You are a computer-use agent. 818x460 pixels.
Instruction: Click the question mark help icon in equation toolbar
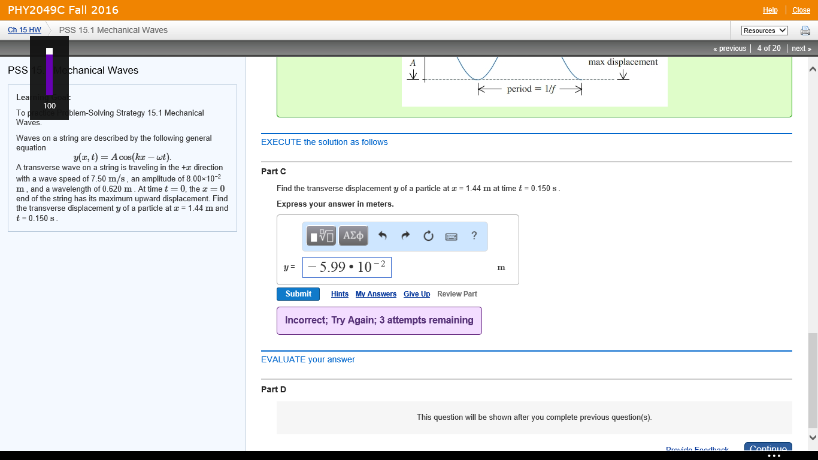(474, 235)
